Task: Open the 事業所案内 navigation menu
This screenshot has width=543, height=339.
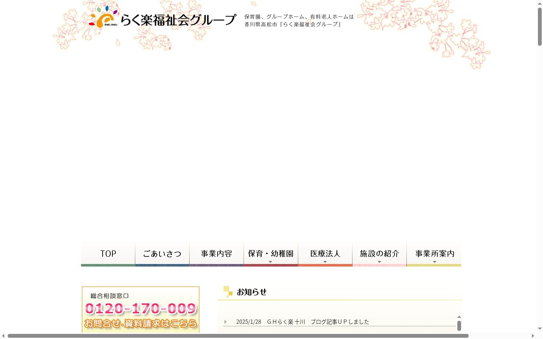Action: coord(434,254)
